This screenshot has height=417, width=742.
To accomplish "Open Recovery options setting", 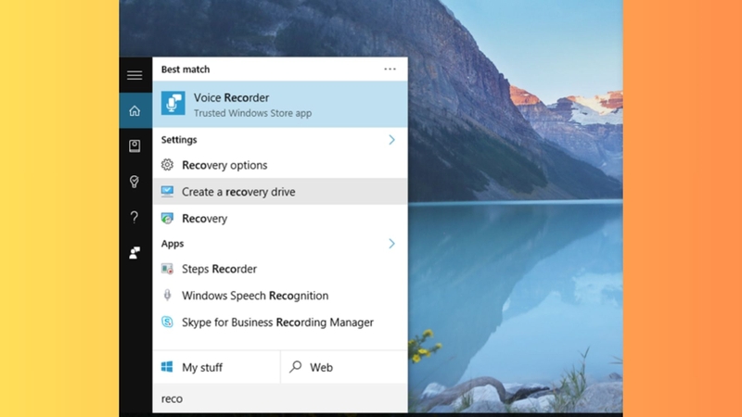I will coord(280,165).
